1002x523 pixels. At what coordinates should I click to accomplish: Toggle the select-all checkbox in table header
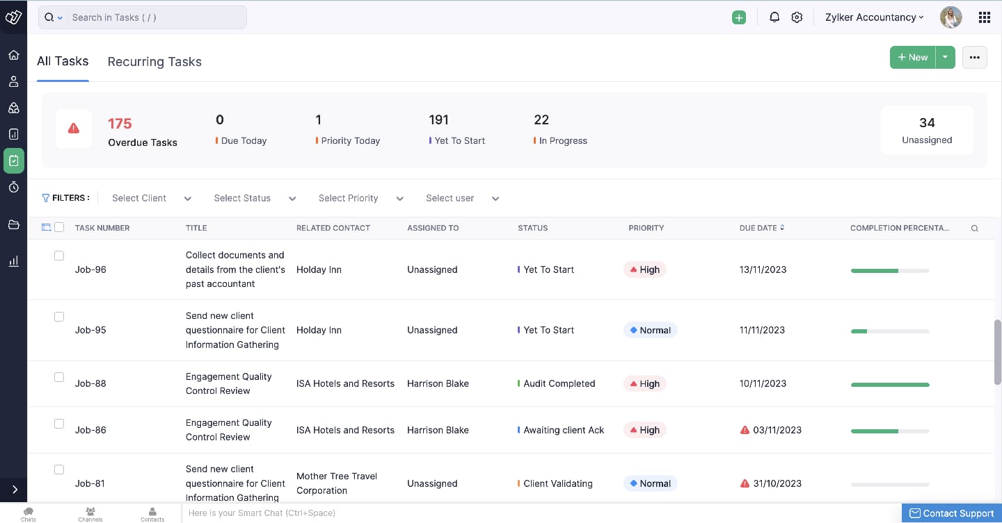pyautogui.click(x=59, y=226)
